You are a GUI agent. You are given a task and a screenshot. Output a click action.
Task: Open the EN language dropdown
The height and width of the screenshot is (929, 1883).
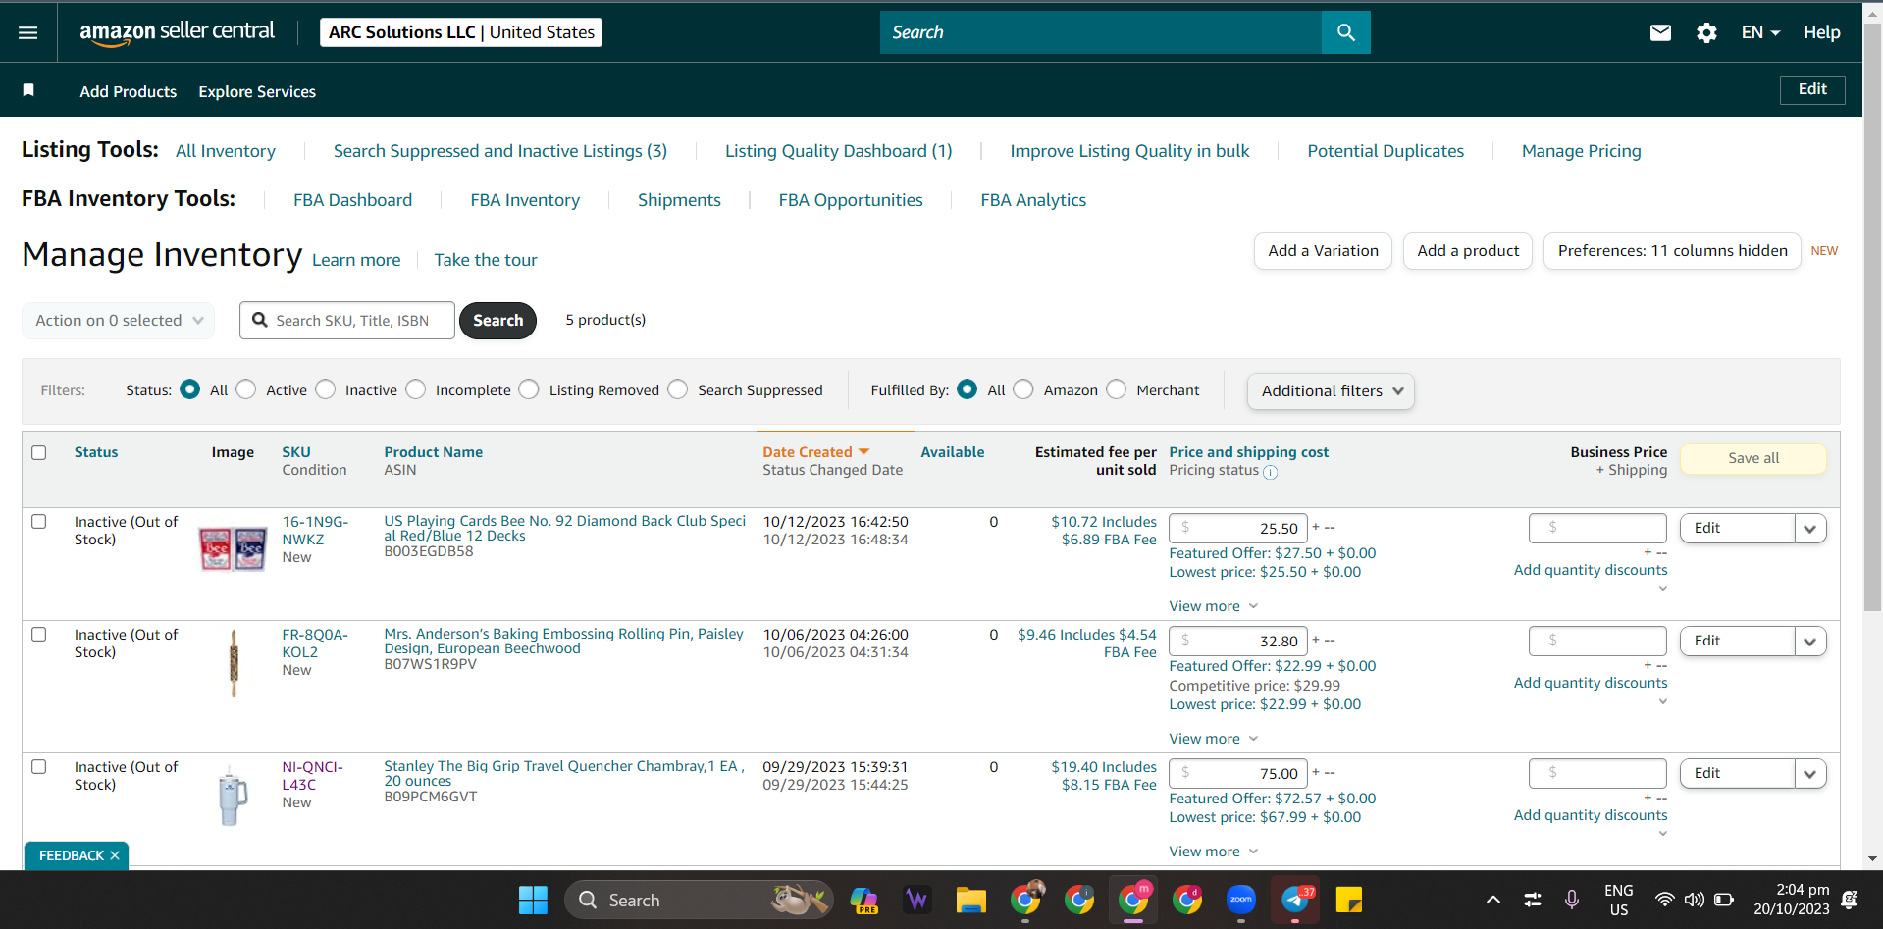[1760, 32]
